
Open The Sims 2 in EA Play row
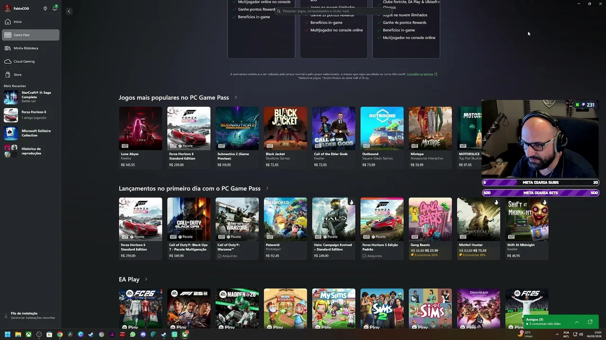[x=382, y=308]
